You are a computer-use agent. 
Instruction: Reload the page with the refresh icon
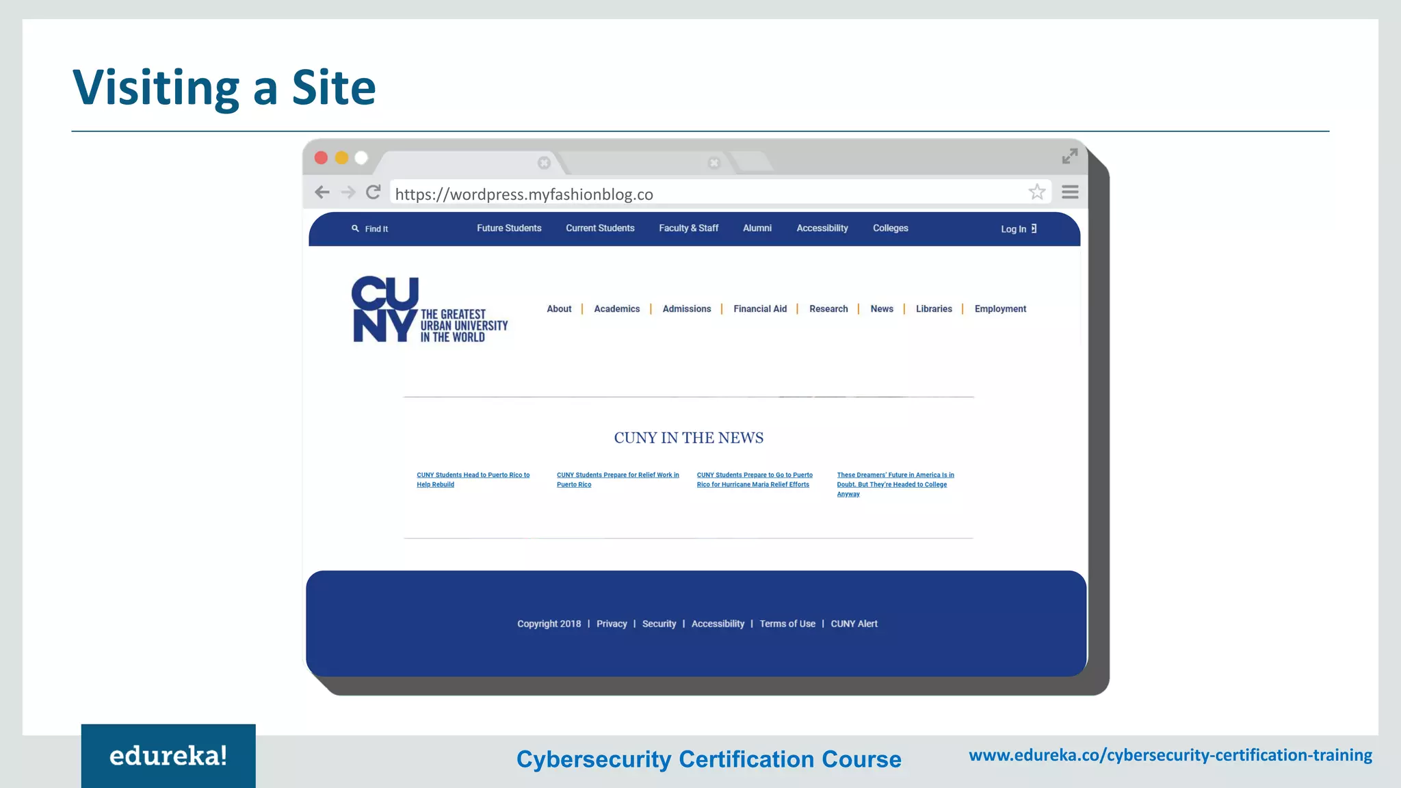[x=373, y=192]
